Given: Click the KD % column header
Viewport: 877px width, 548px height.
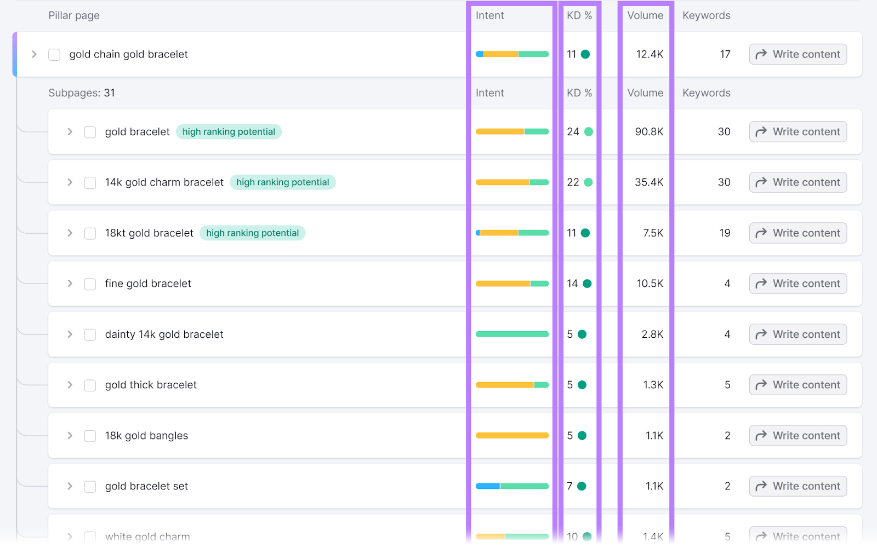Looking at the screenshot, I should pos(579,15).
